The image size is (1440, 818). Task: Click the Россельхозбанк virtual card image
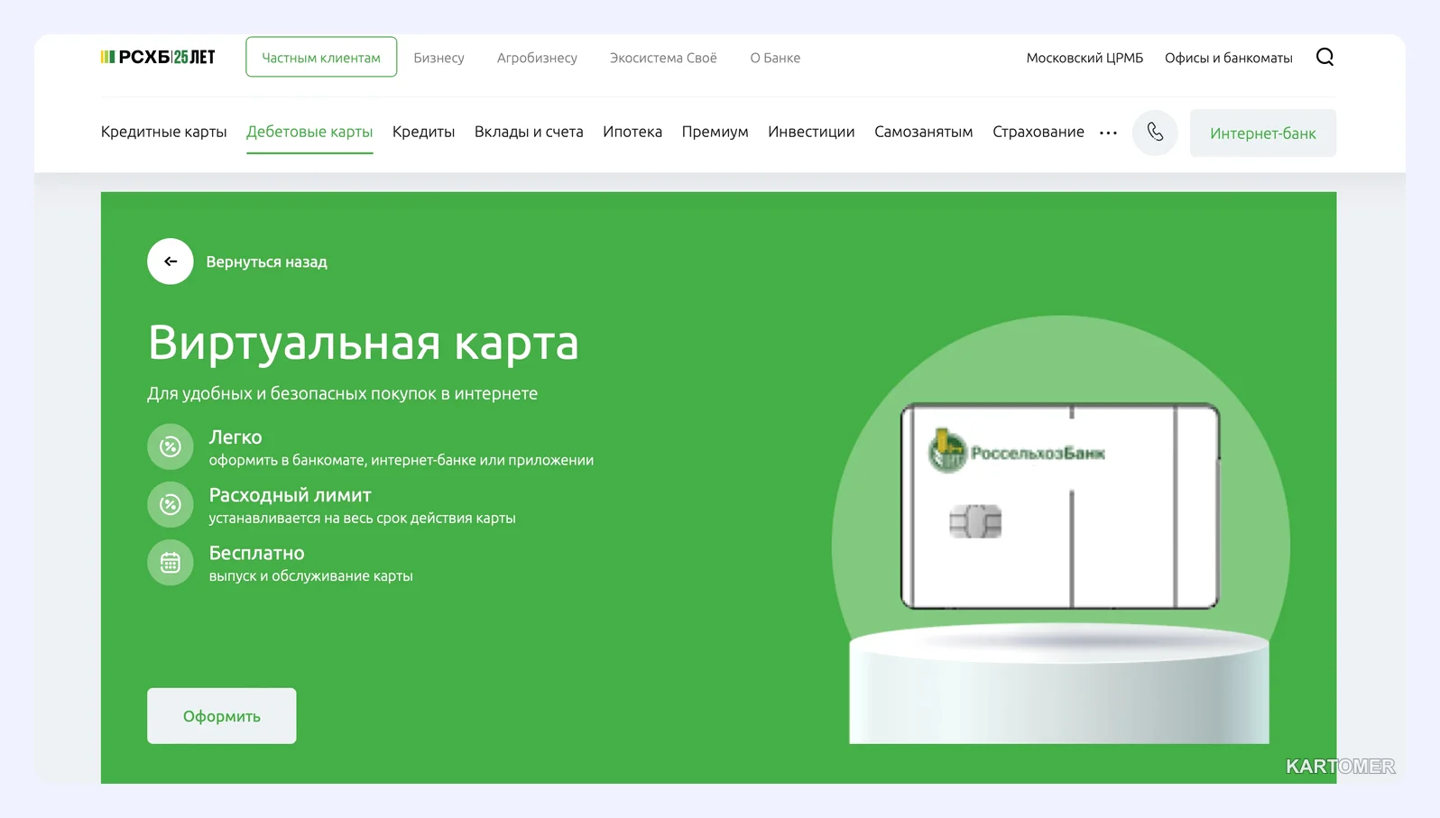[1060, 506]
